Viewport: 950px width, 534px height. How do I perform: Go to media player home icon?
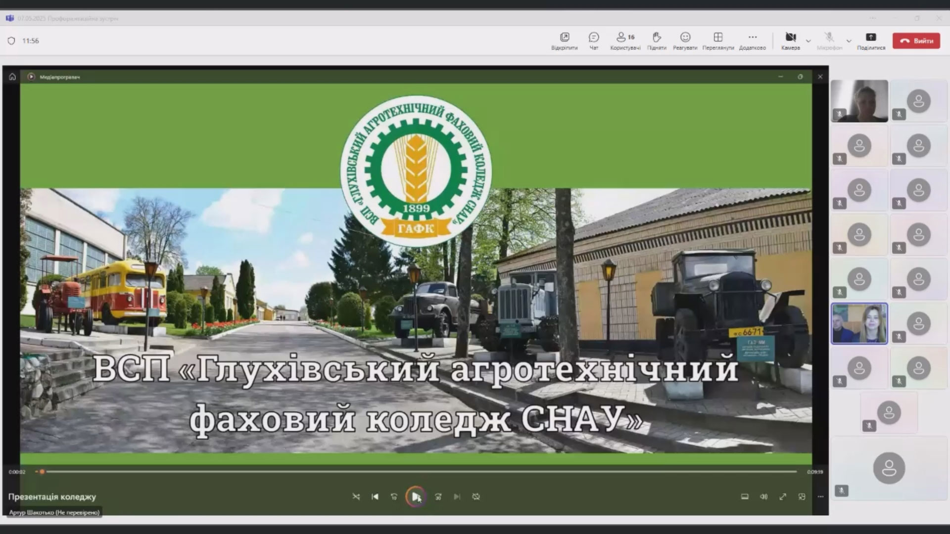click(x=12, y=77)
